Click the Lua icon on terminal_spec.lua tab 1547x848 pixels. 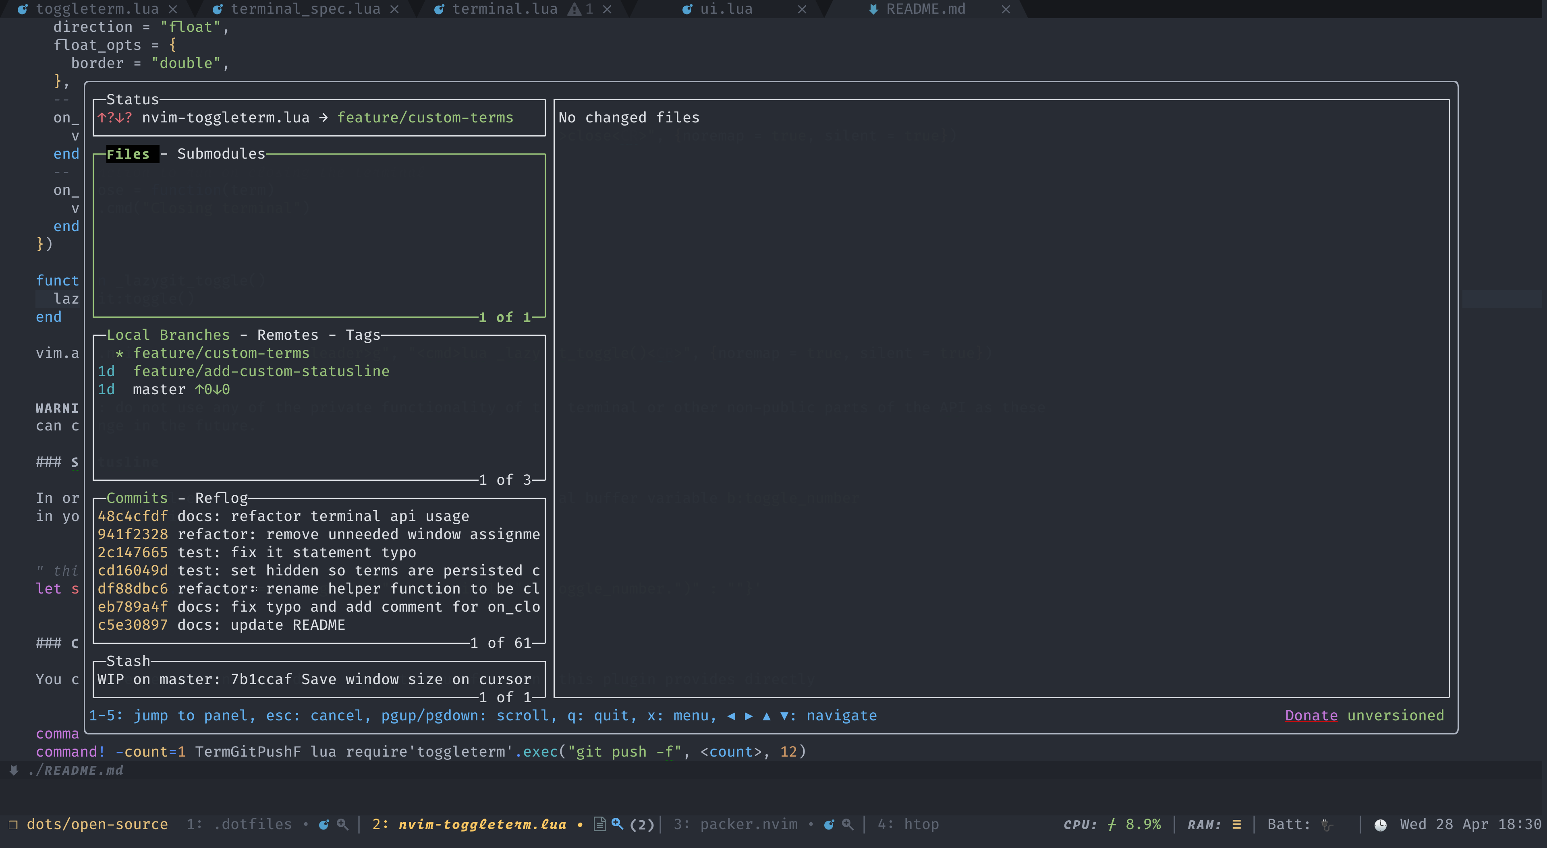[x=218, y=9]
